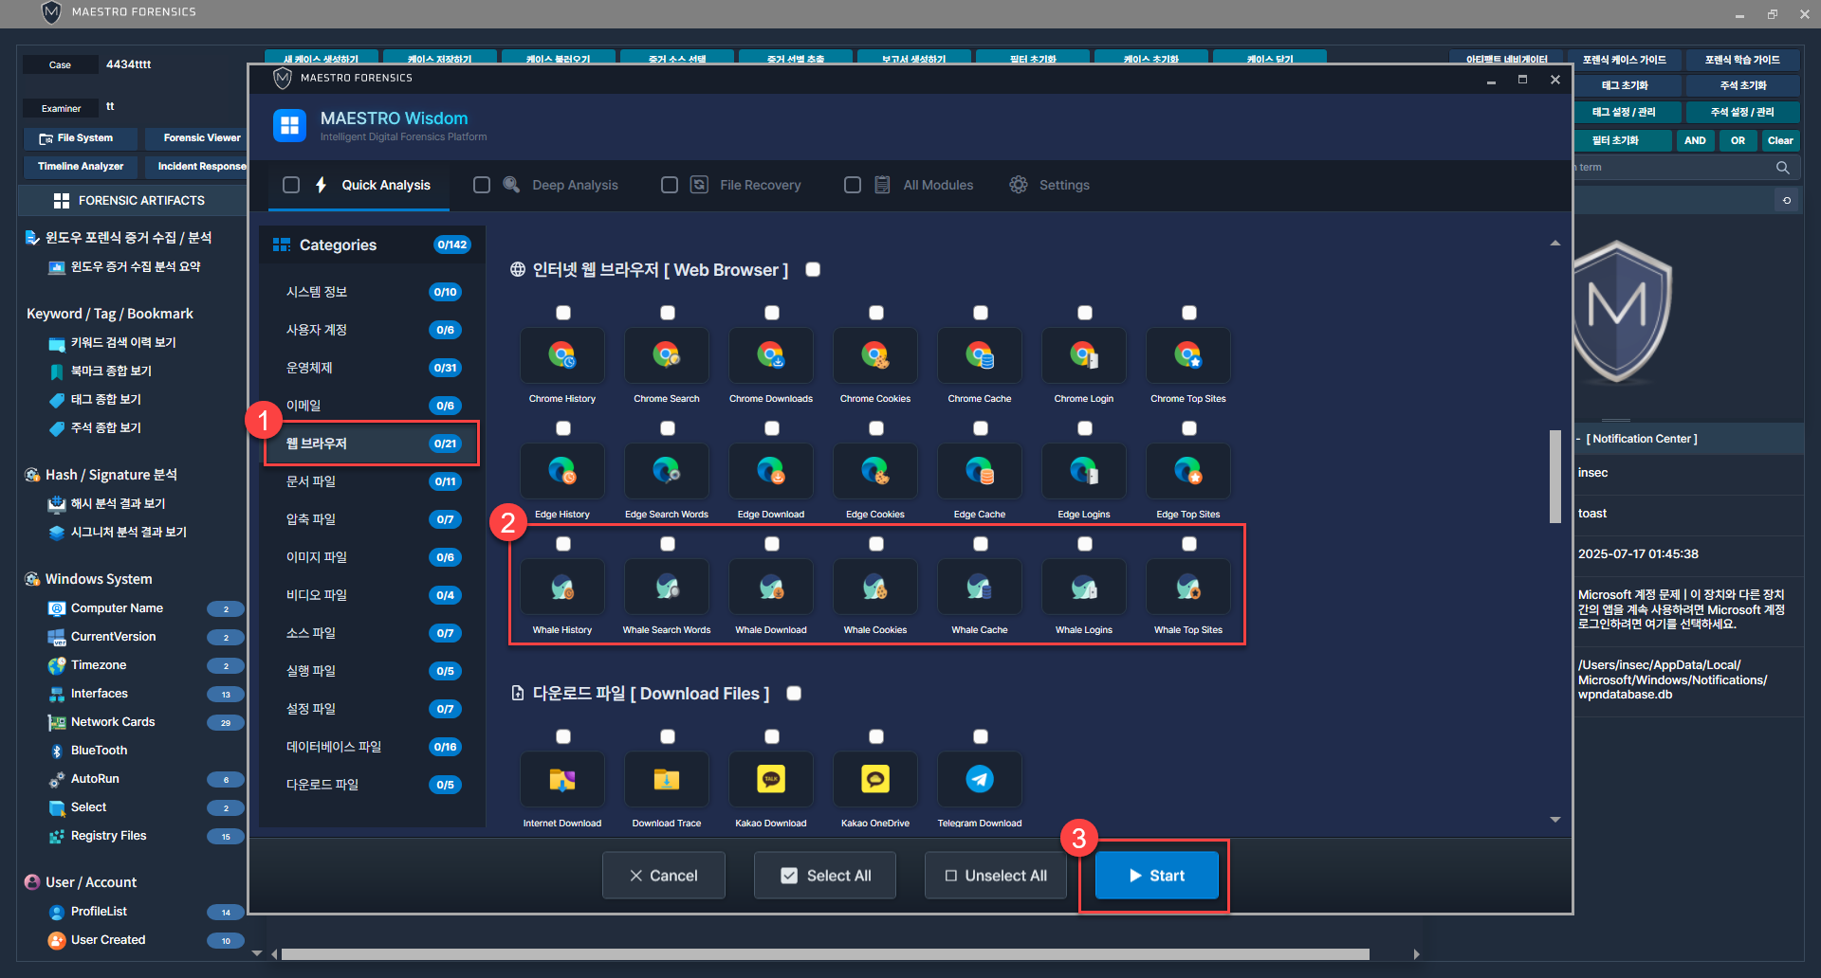This screenshot has height=978, width=1821.
Task: Select the 웹 브라우저 category
Action: pos(371,444)
